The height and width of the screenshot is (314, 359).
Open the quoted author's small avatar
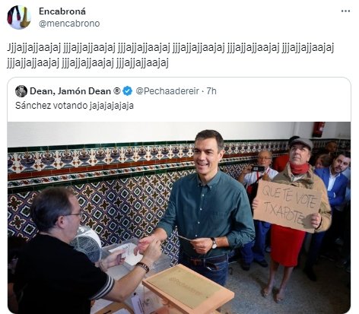tap(21, 91)
